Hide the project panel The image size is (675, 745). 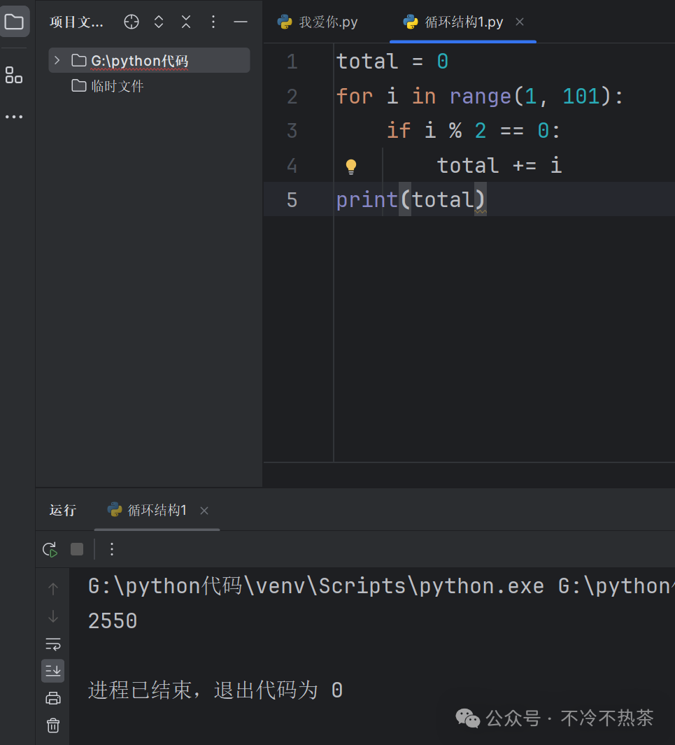pos(241,22)
